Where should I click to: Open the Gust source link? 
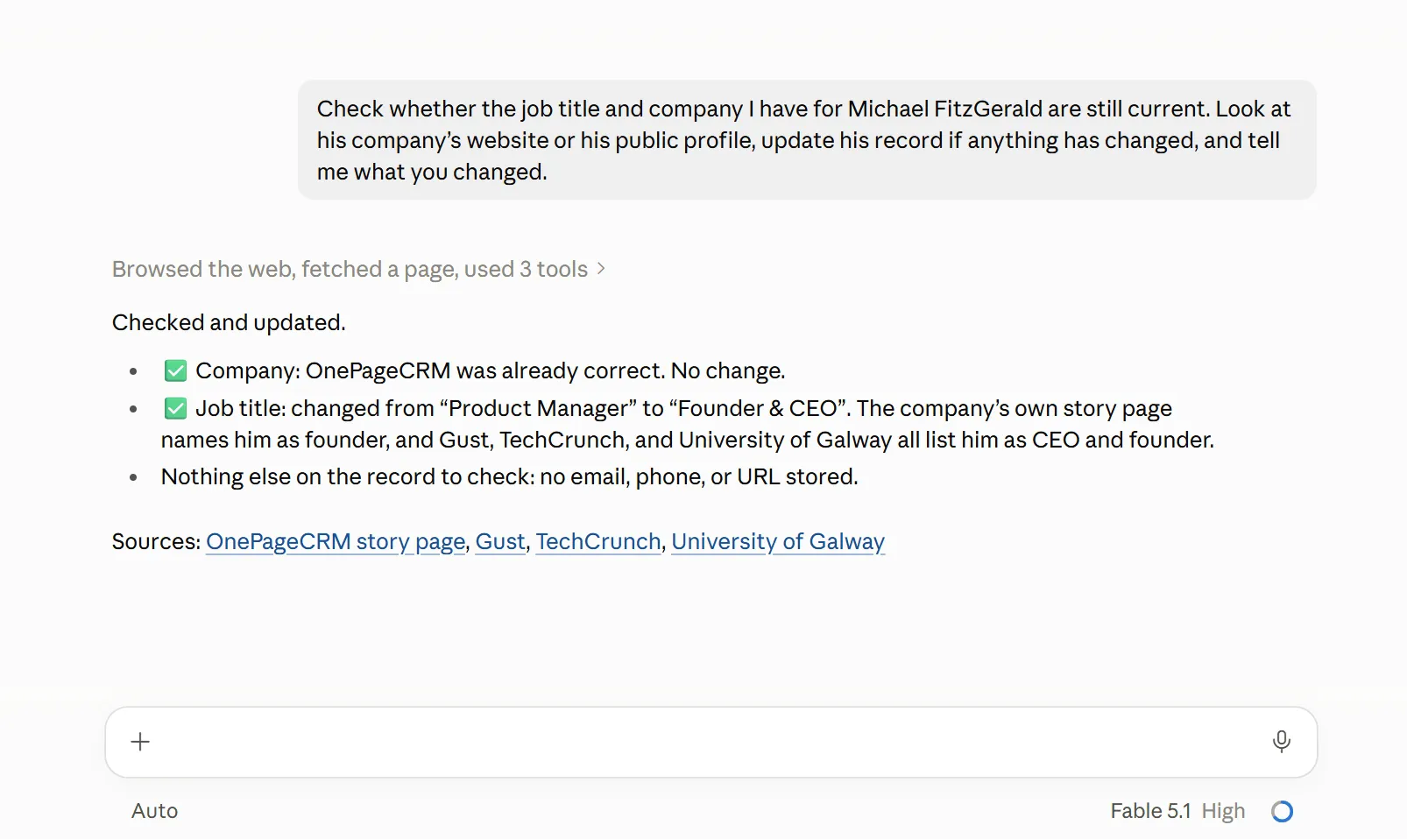pyautogui.click(x=500, y=541)
